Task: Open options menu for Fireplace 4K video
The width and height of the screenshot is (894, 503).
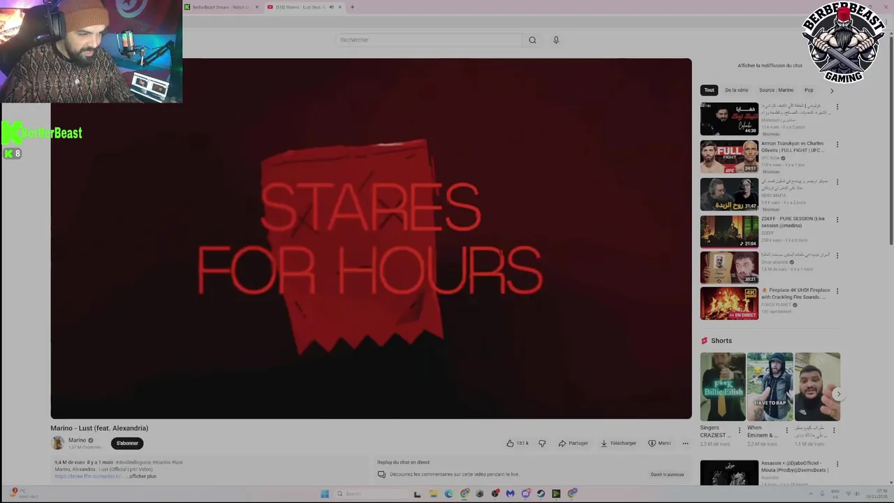Action: [837, 291]
